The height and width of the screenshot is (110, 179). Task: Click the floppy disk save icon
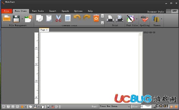pyautogui.click(x=16, y=19)
